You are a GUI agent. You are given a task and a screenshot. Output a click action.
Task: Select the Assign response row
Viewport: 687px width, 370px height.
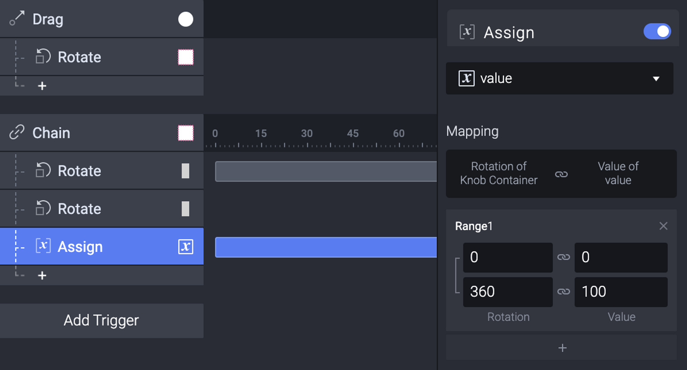(102, 246)
